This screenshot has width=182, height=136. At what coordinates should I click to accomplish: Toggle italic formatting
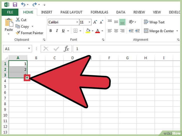[57, 31]
